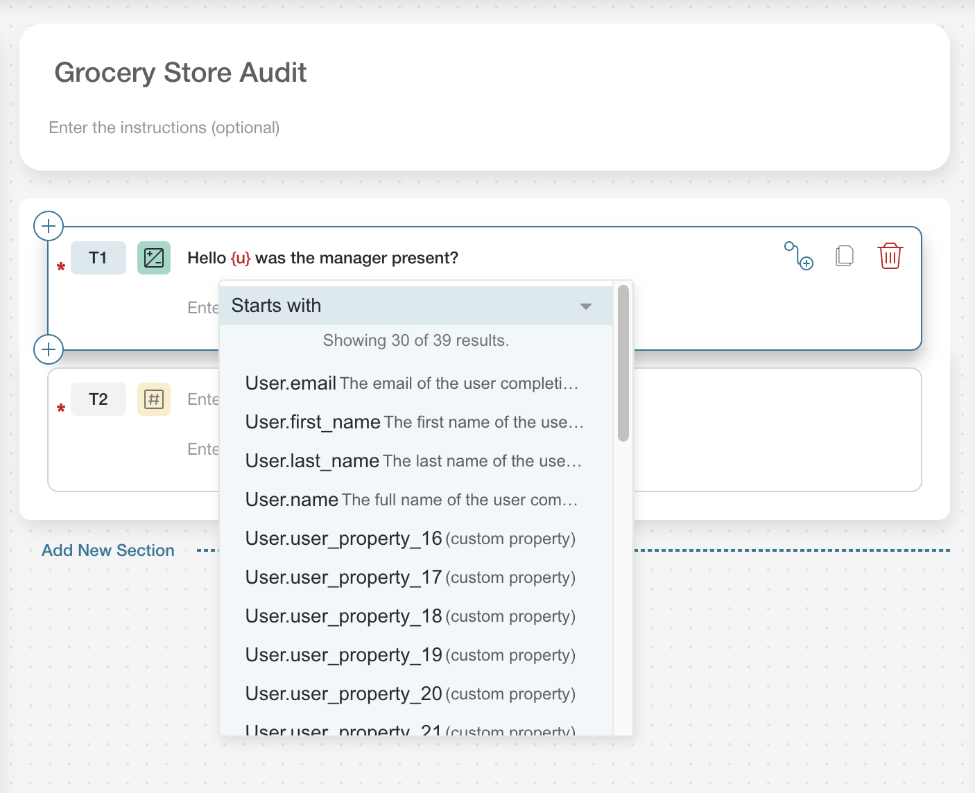Click the plus circle above question T1

point(49,226)
